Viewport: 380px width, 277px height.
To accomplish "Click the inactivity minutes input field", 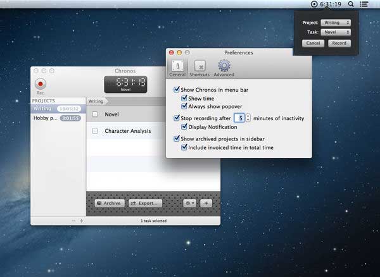I will [x=239, y=118].
